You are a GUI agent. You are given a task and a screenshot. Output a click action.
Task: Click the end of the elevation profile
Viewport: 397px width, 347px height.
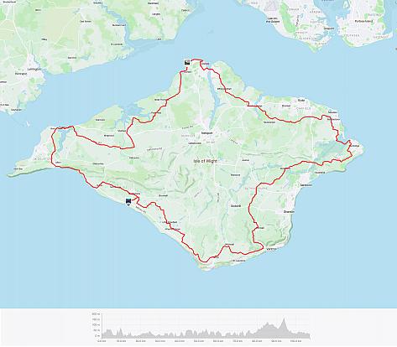point(310,335)
